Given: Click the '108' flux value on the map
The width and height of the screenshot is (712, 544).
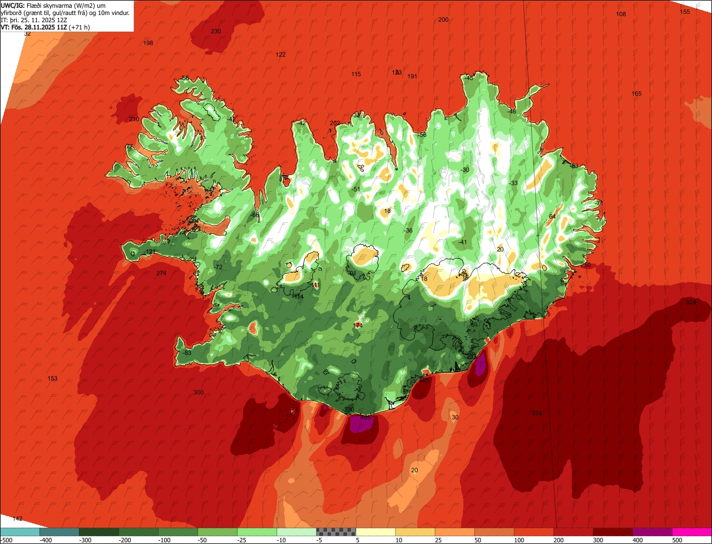Looking at the screenshot, I should (x=621, y=14).
